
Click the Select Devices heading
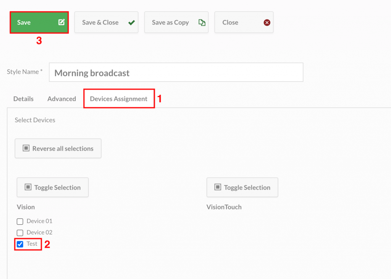click(x=35, y=120)
